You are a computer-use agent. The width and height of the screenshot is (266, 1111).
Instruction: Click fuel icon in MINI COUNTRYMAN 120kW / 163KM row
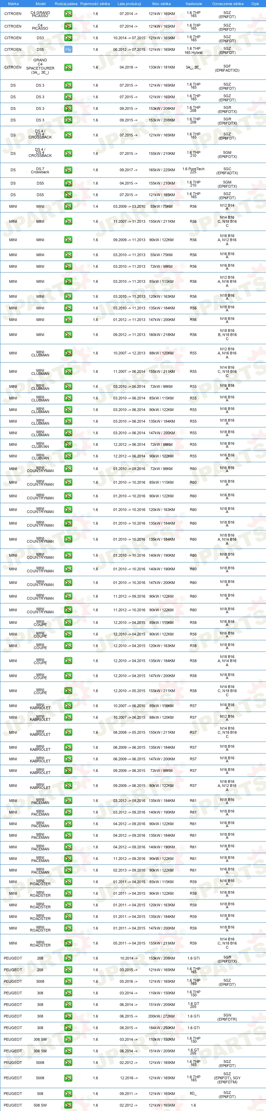[x=68, y=510]
